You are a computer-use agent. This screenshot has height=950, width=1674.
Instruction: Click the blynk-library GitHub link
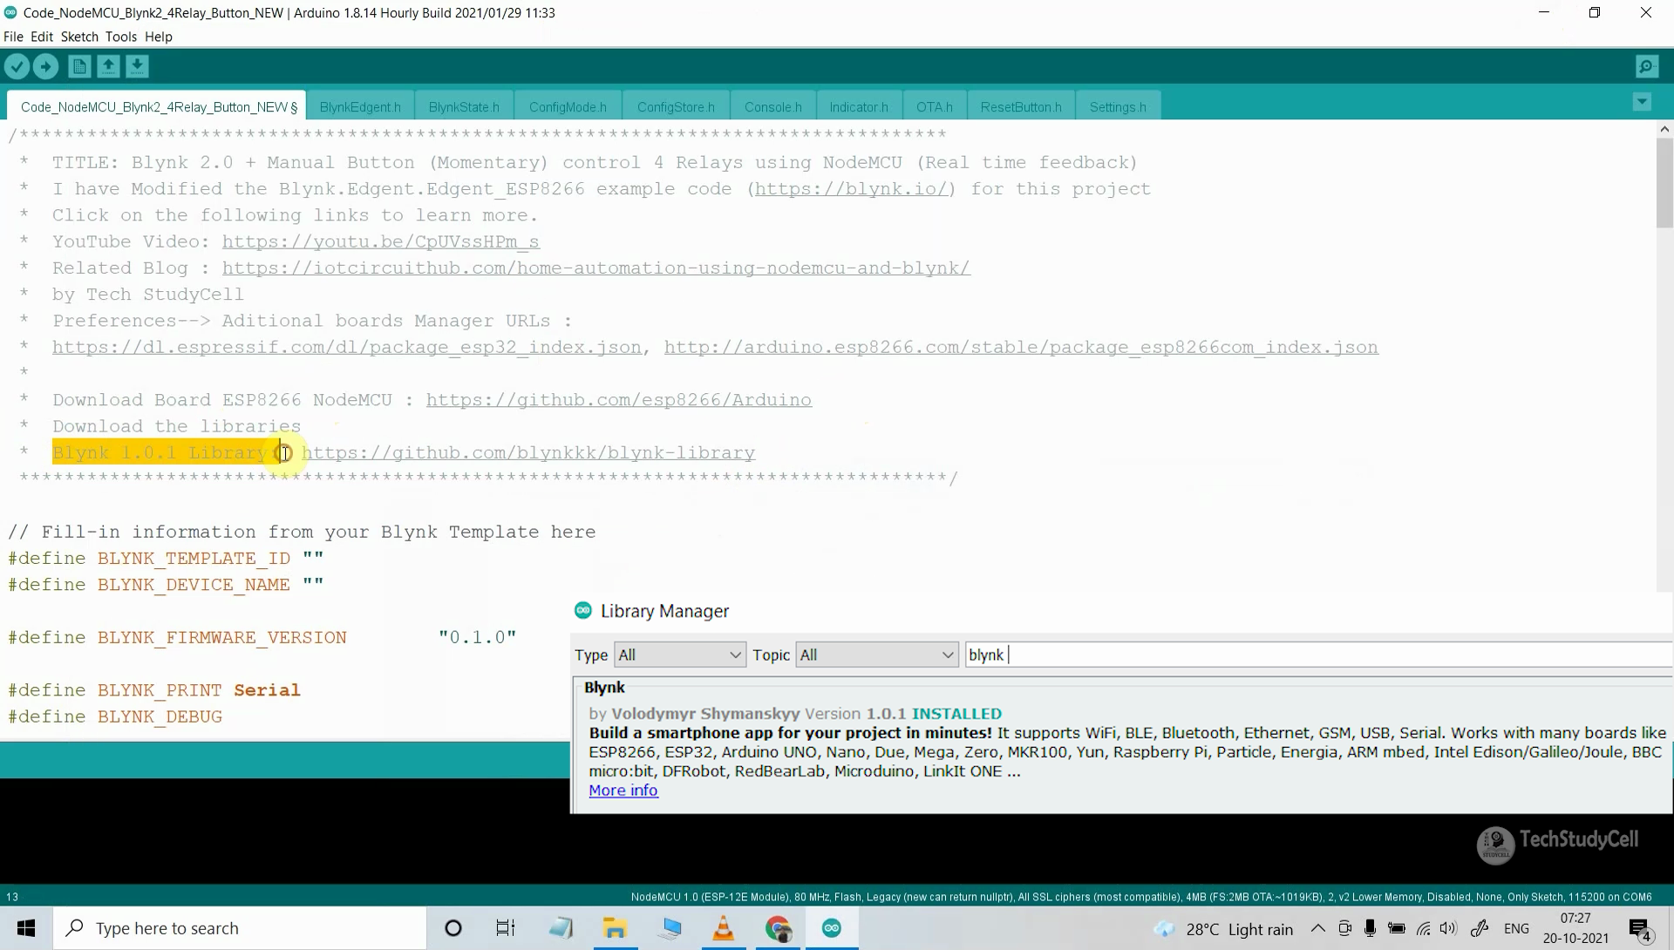528,453
